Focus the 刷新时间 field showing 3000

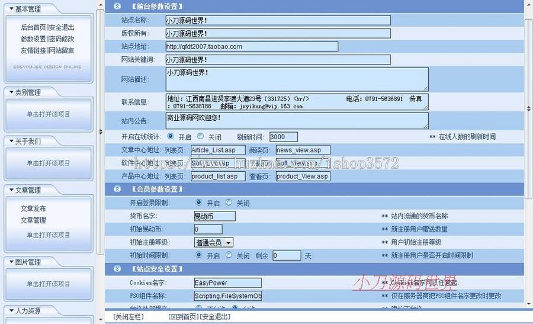284,137
